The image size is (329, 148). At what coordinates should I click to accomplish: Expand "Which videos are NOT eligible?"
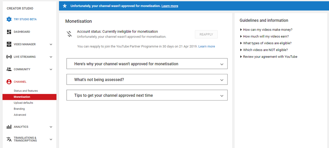tap(264, 50)
